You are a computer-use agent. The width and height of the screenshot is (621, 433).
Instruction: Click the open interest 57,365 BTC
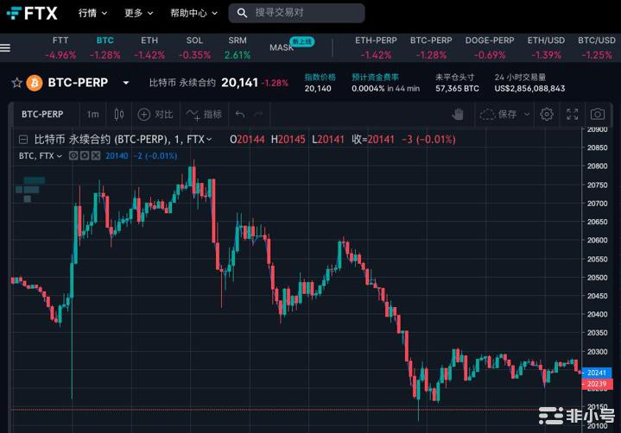click(457, 89)
